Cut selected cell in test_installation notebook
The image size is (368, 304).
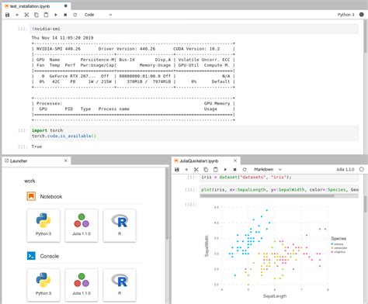coord(26,15)
